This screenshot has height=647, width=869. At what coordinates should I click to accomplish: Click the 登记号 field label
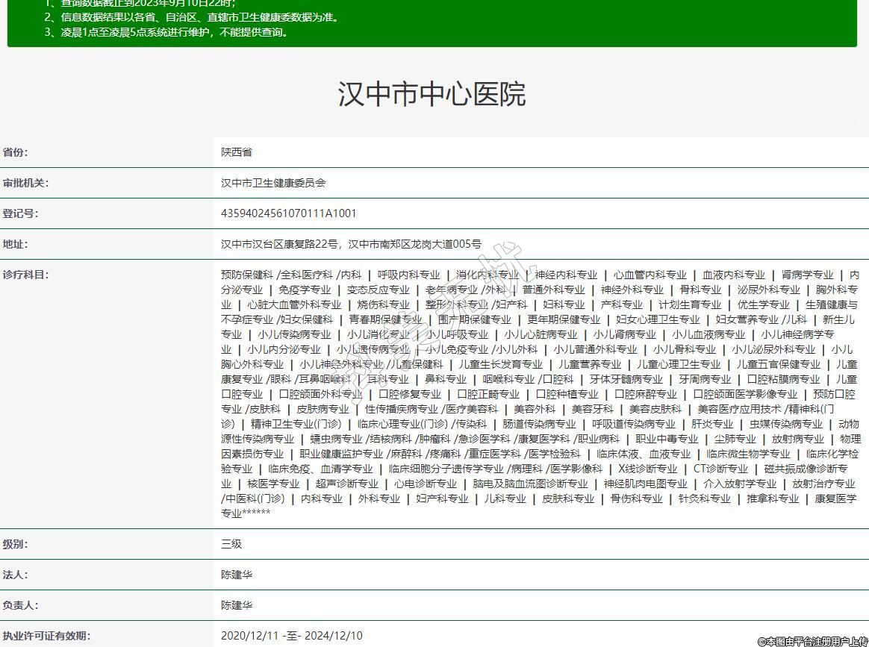click(x=20, y=213)
